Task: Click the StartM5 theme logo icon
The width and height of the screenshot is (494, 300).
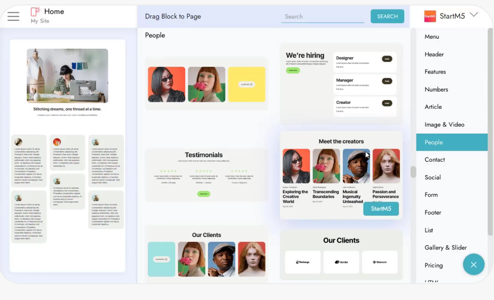Action: pos(430,16)
